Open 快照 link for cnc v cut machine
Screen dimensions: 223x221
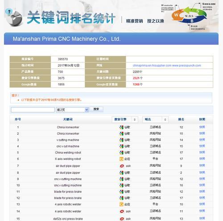202,146
